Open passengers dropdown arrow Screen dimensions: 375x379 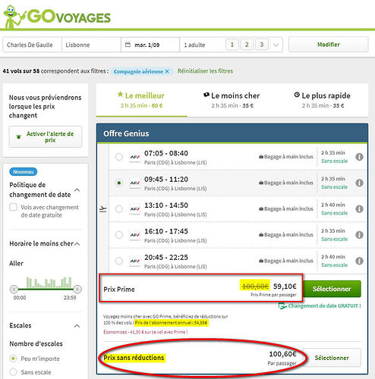click(276, 45)
